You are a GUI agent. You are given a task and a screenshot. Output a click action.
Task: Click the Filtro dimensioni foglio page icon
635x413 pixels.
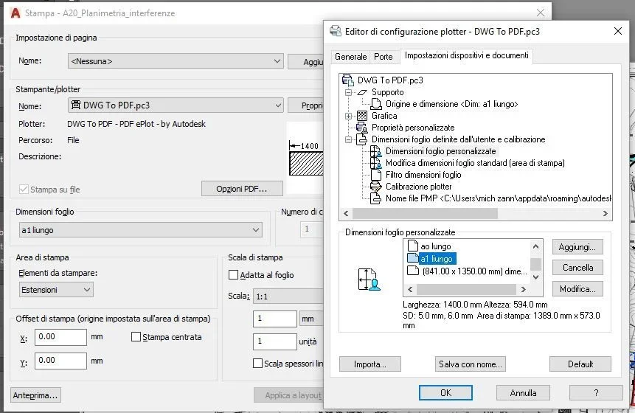(x=376, y=175)
